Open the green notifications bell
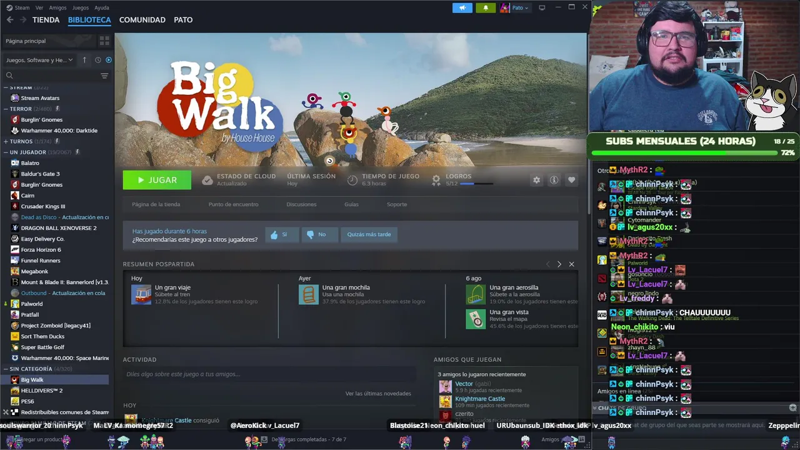Image resolution: width=800 pixels, height=450 pixels. (486, 7)
